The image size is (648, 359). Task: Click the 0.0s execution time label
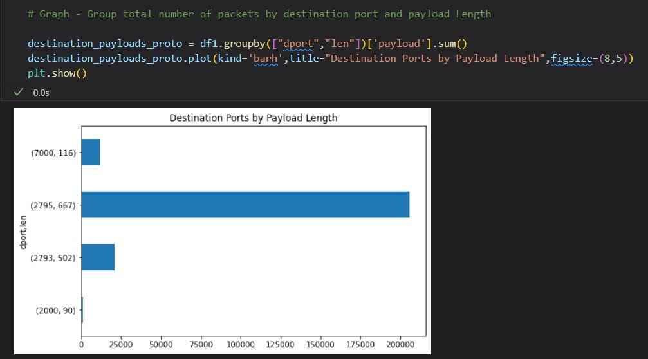[41, 93]
